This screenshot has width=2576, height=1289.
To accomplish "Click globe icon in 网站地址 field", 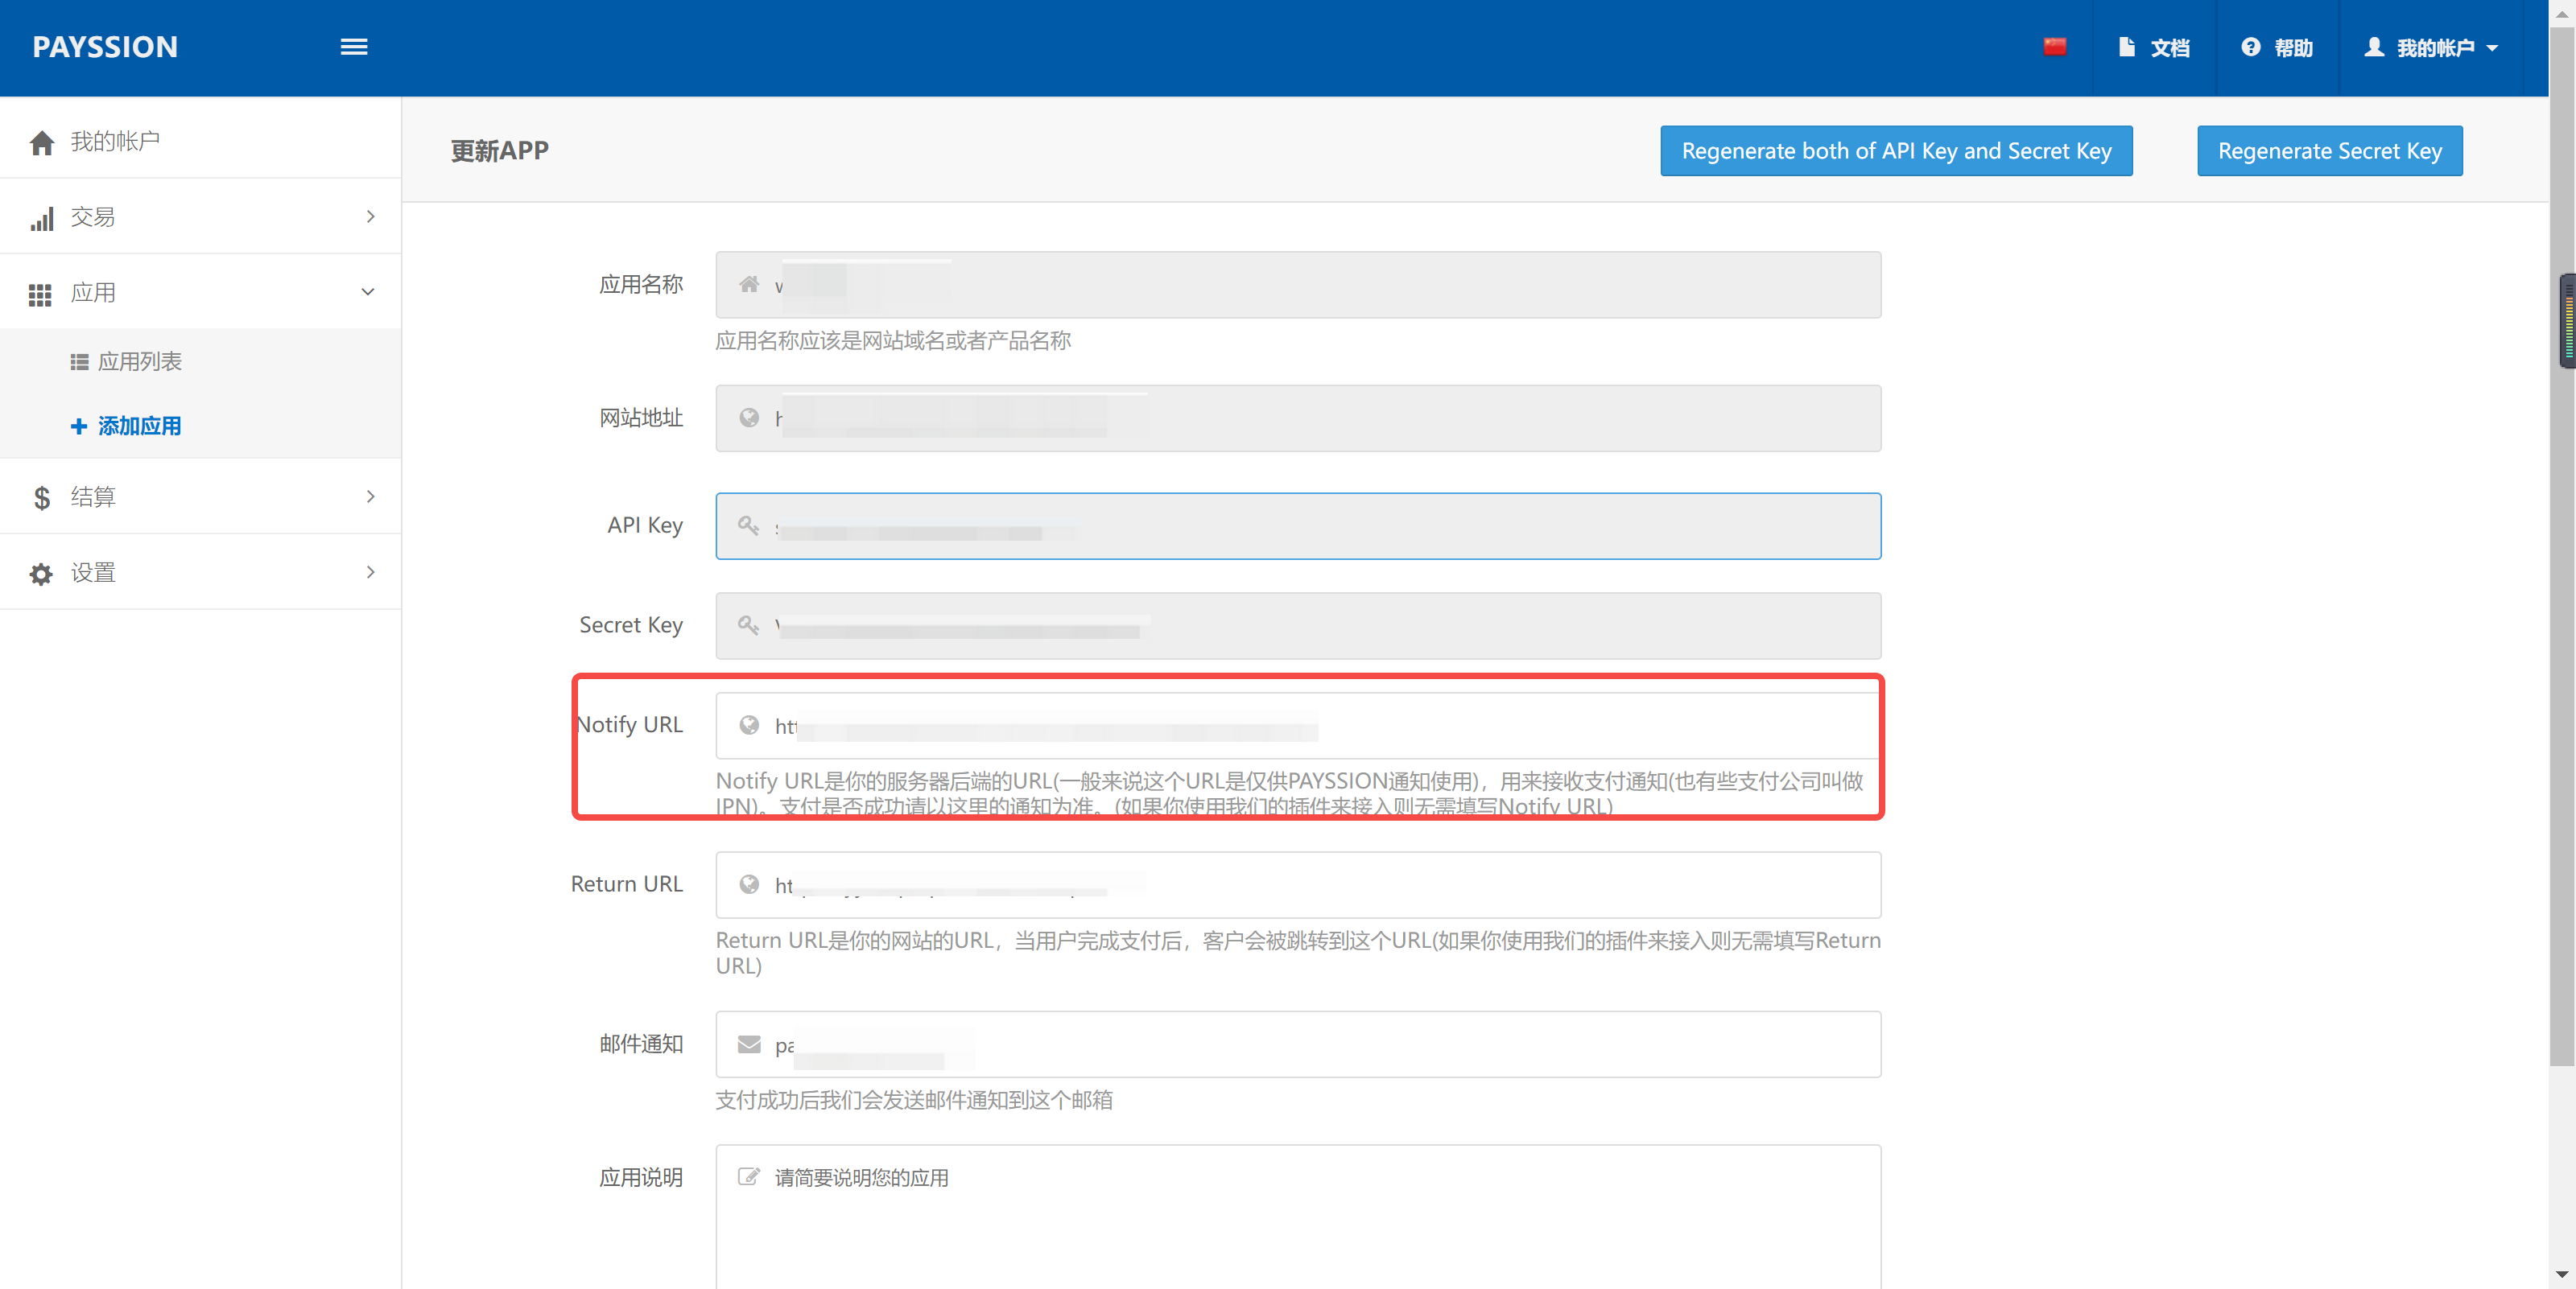I will point(749,418).
